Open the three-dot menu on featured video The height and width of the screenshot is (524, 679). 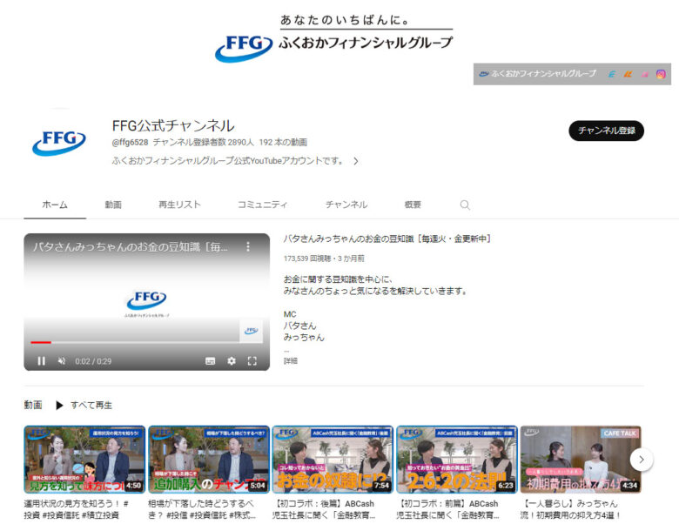tap(248, 246)
